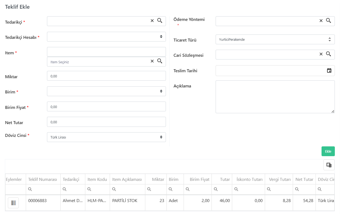Filter the Teklif Numarası column search icon

pos(30,189)
